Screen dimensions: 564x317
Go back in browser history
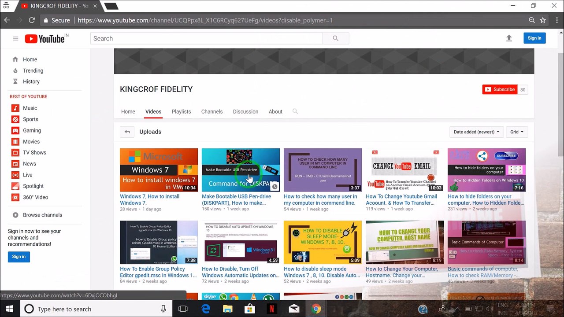click(7, 20)
